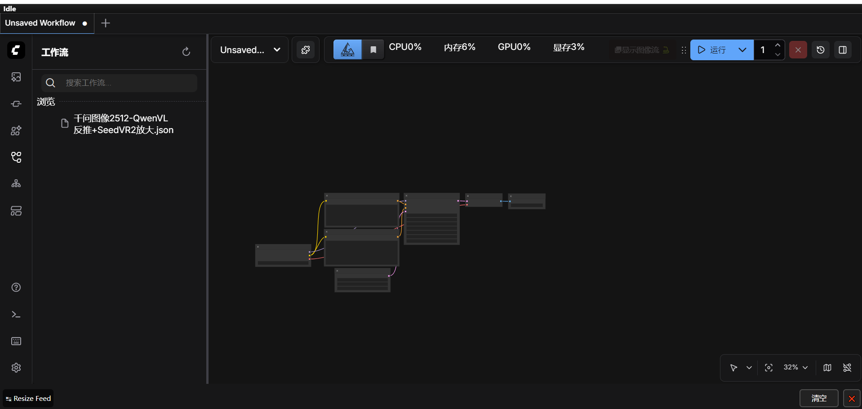Viewport: 862px width, 409px height.
Task: Open the 32% zoom level dropdown
Action: point(795,368)
